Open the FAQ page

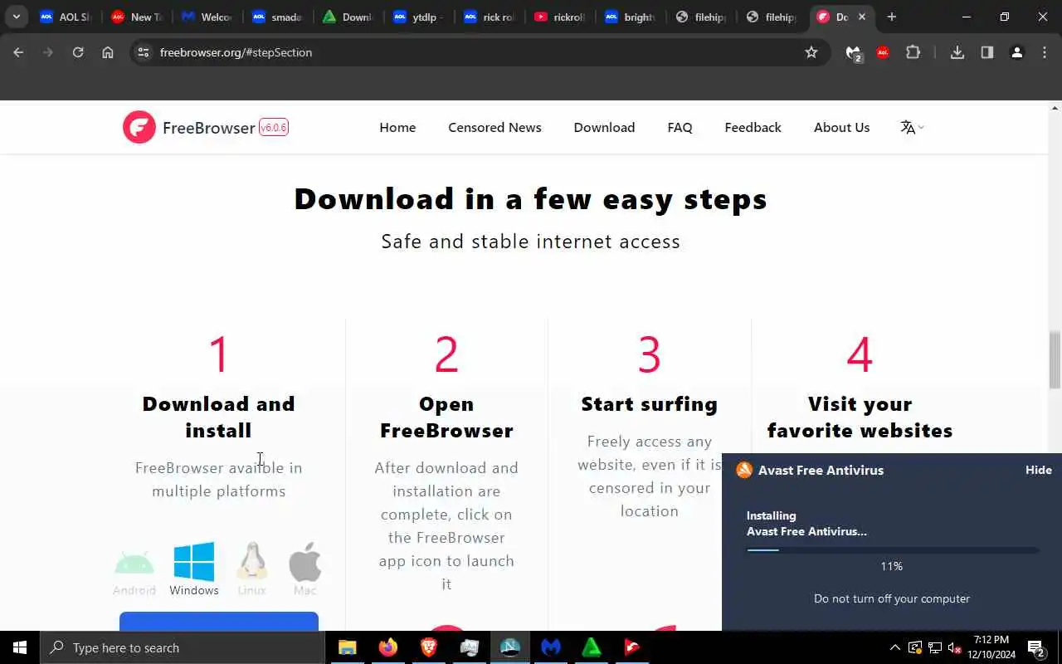(x=680, y=127)
